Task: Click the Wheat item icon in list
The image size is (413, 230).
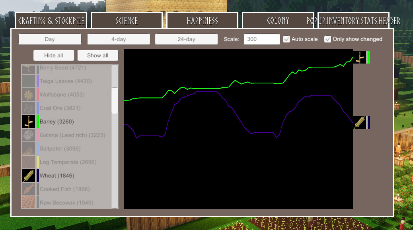Action: (x=29, y=176)
